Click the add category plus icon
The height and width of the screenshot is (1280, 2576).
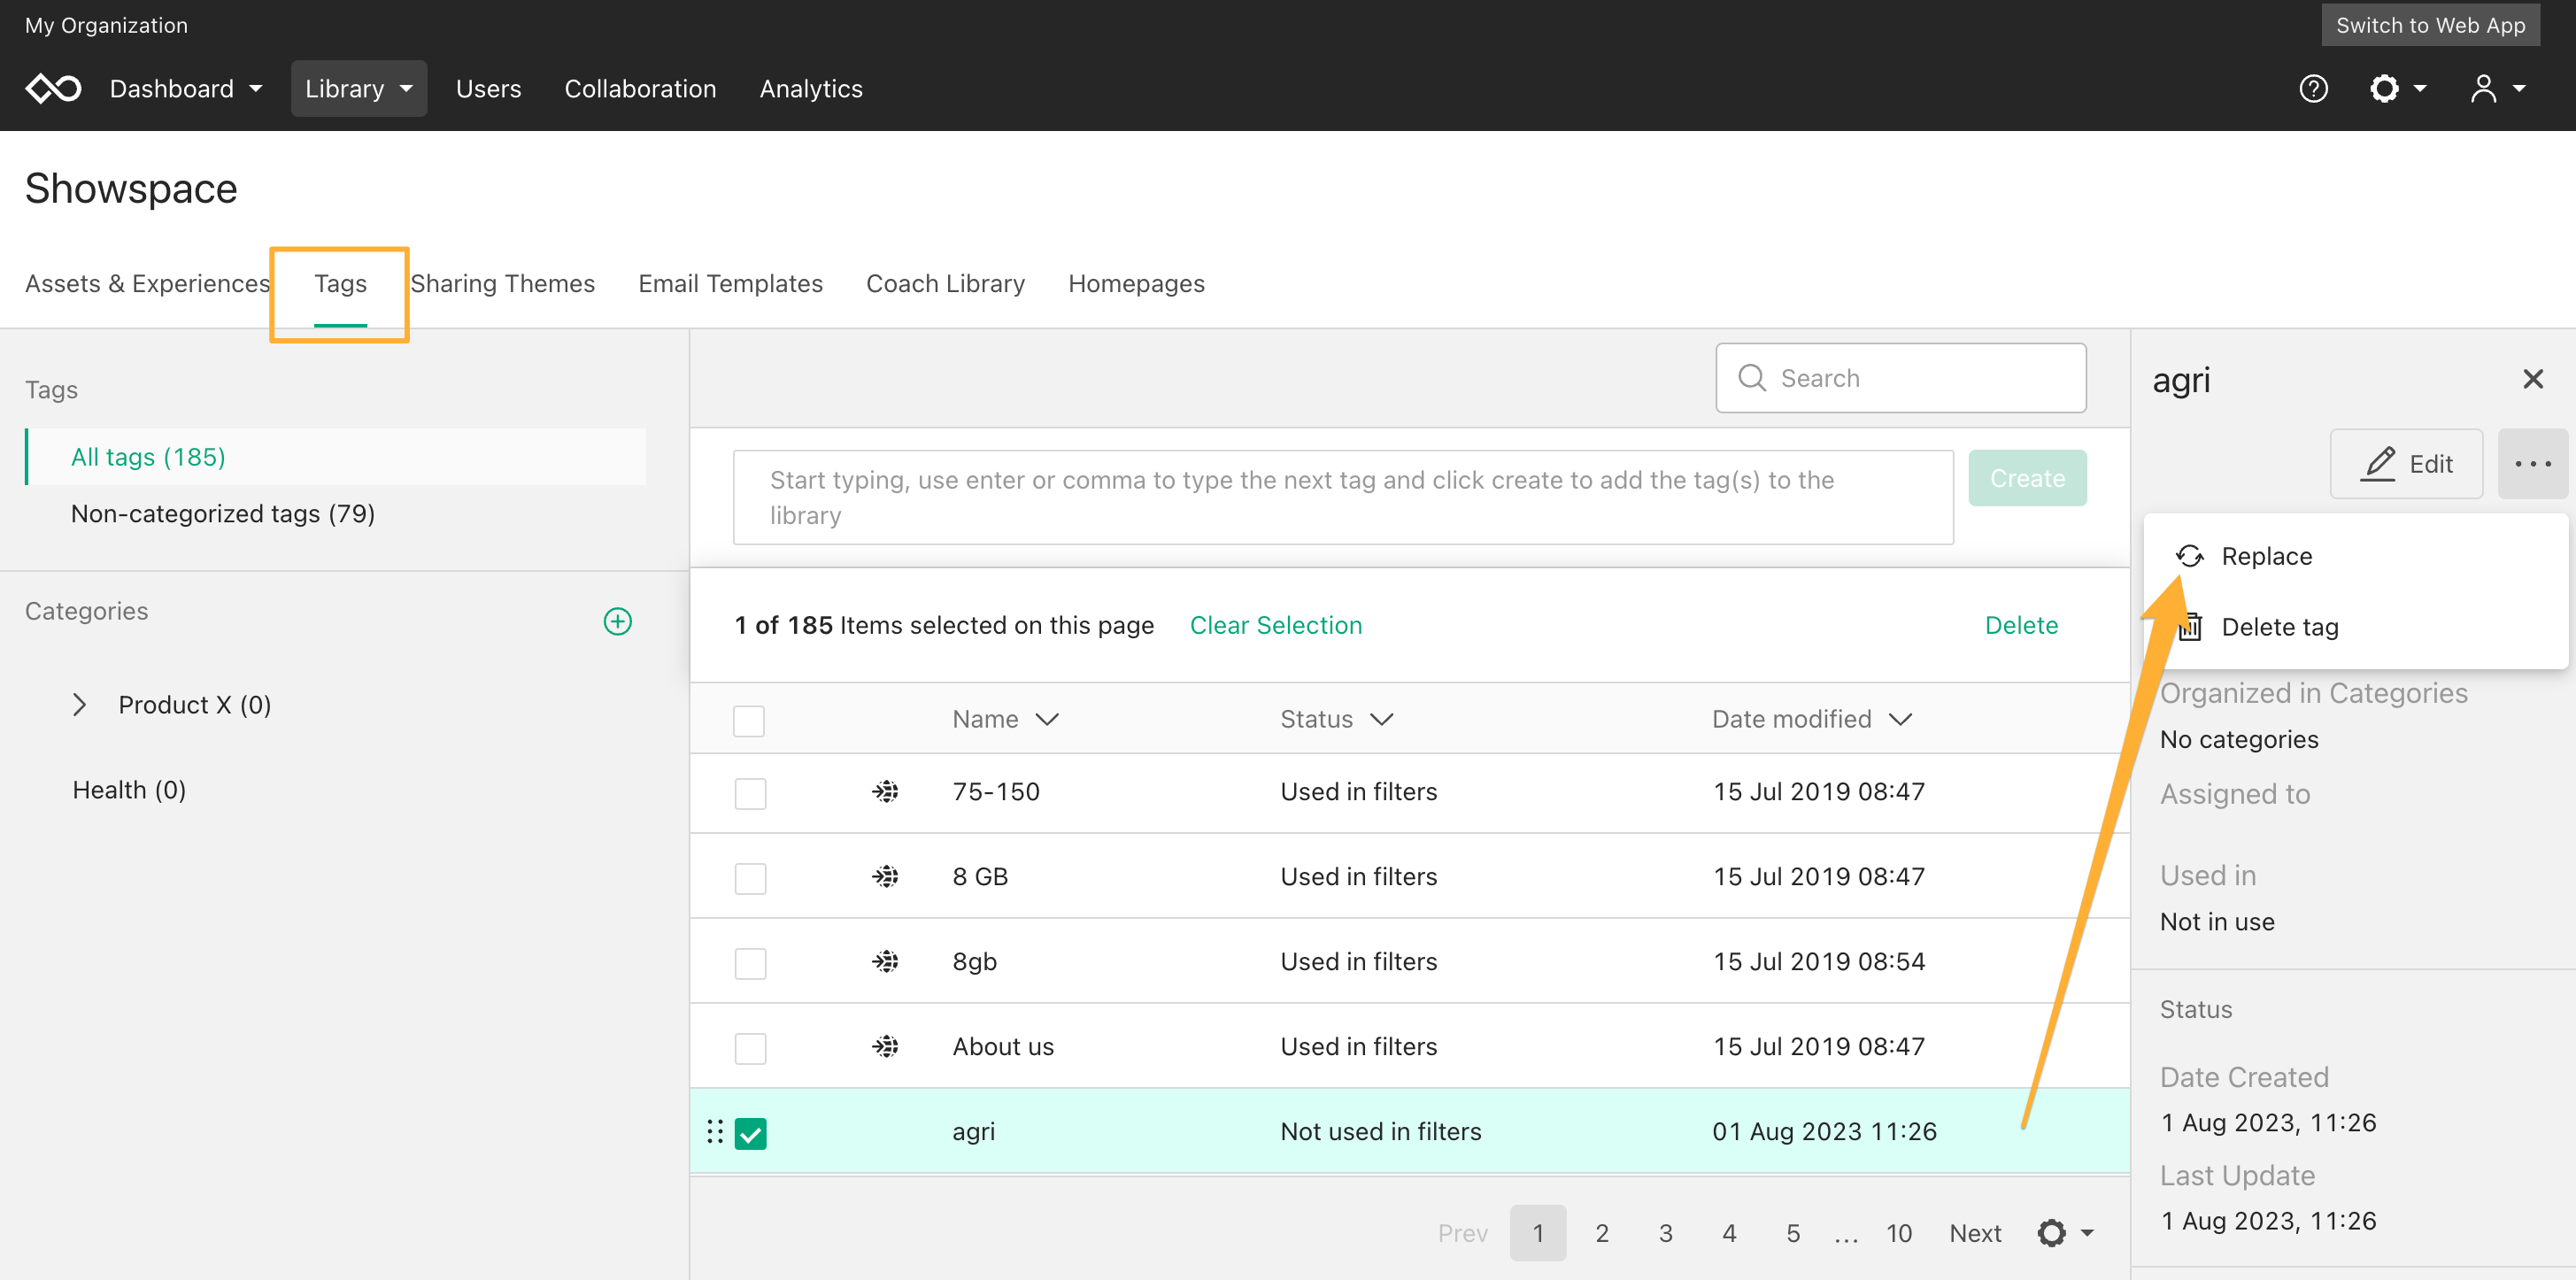[618, 622]
